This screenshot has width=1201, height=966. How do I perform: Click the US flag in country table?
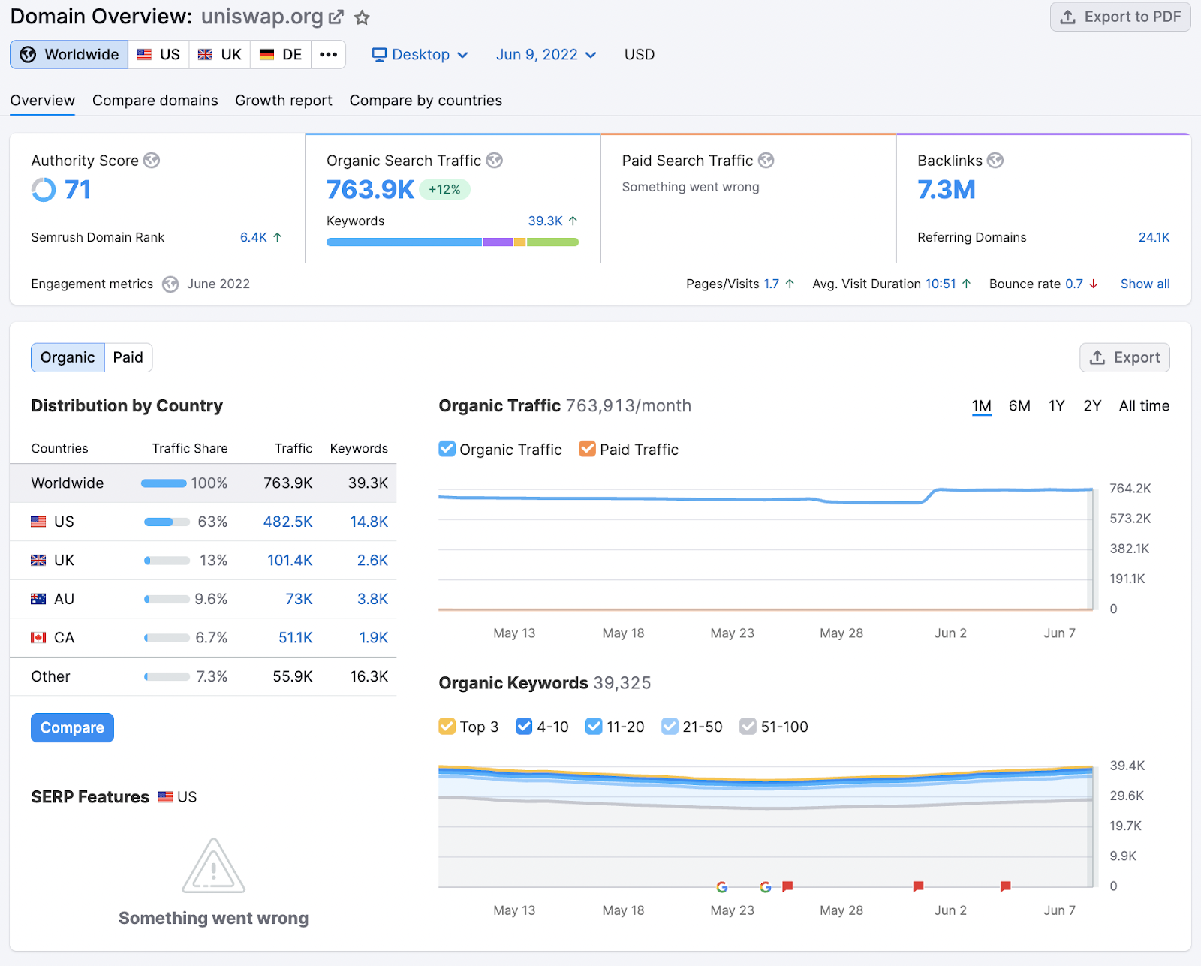(38, 522)
